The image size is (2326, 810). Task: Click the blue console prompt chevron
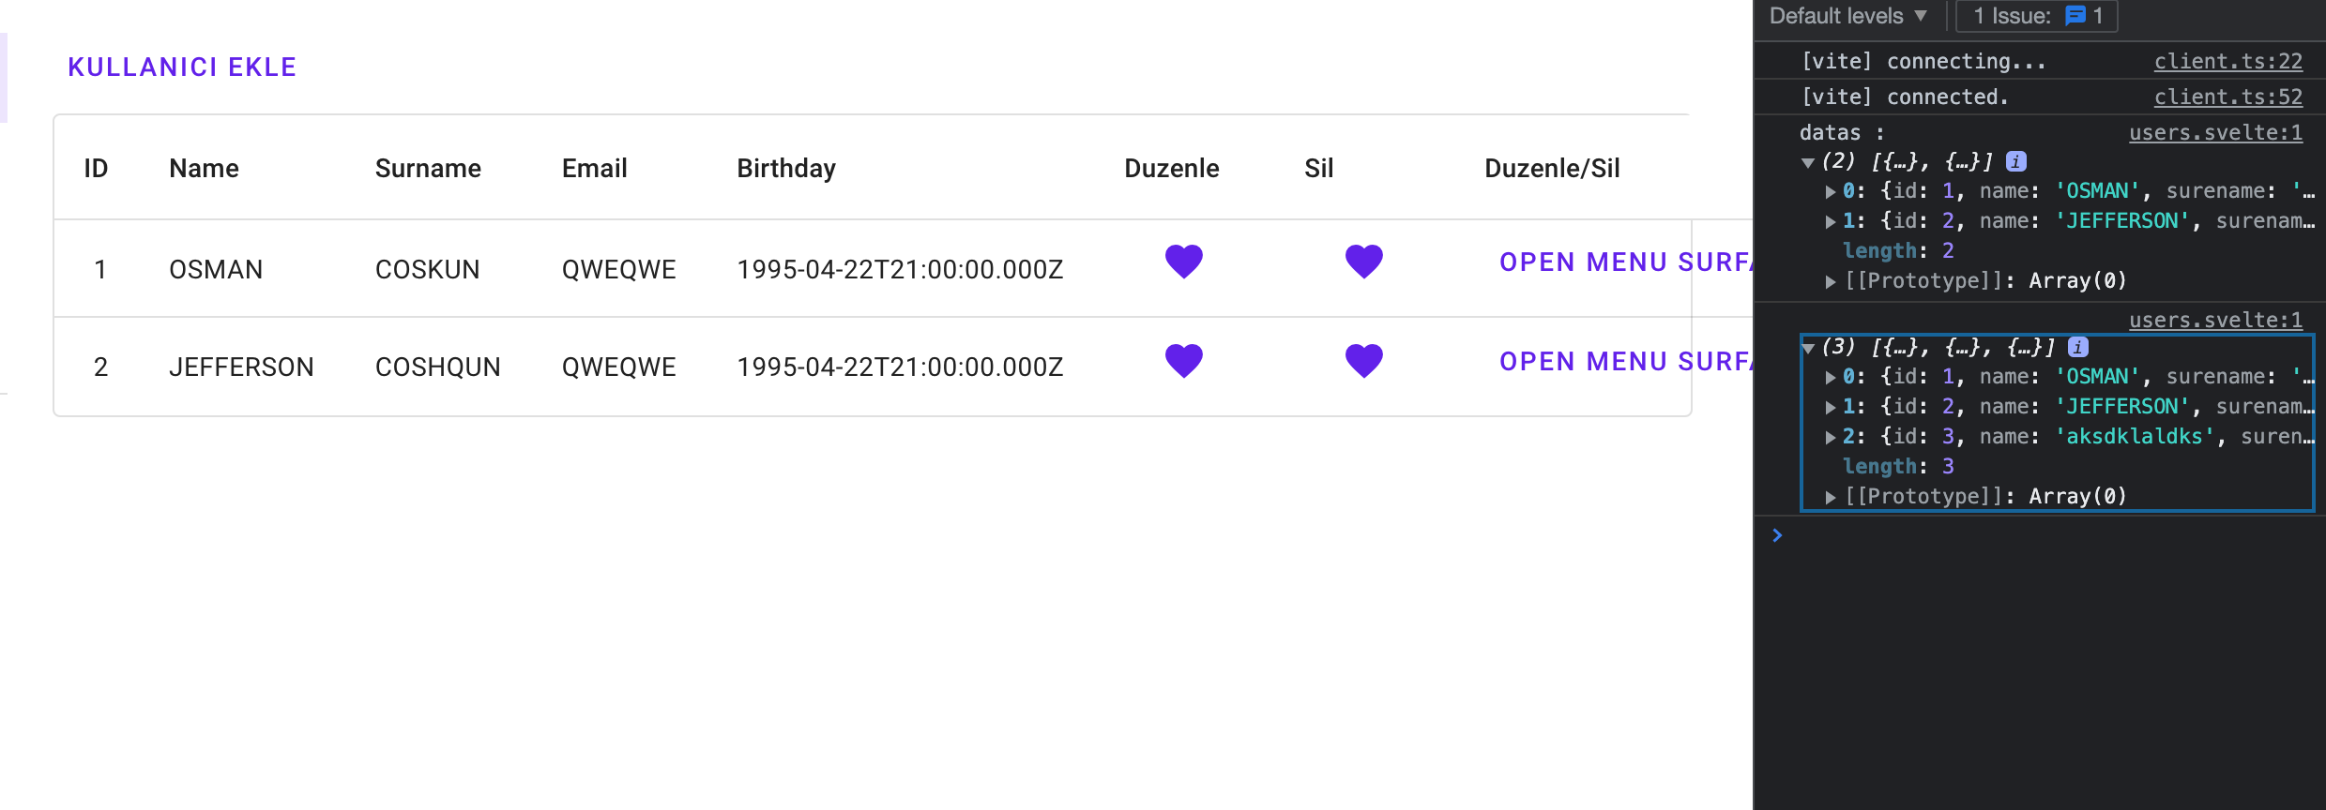coord(1776,534)
